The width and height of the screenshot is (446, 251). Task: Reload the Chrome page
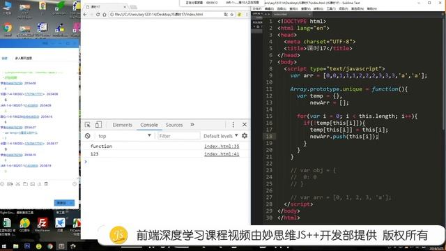click(x=98, y=14)
